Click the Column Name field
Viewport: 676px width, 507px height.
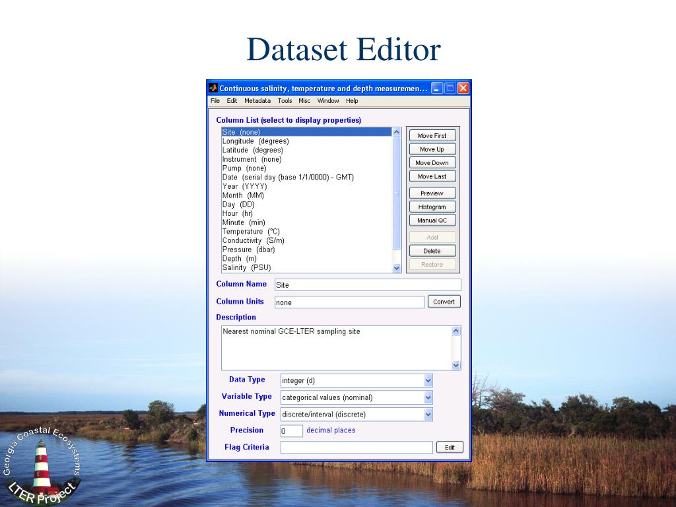[368, 285]
